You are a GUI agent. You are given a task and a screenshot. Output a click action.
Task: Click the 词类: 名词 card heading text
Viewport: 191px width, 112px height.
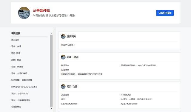click(73, 57)
